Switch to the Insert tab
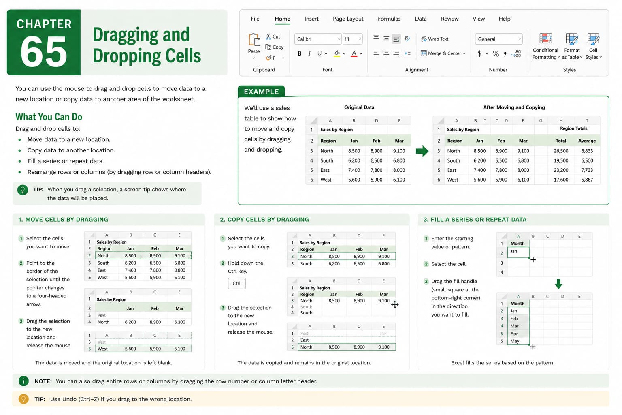 [x=311, y=19]
